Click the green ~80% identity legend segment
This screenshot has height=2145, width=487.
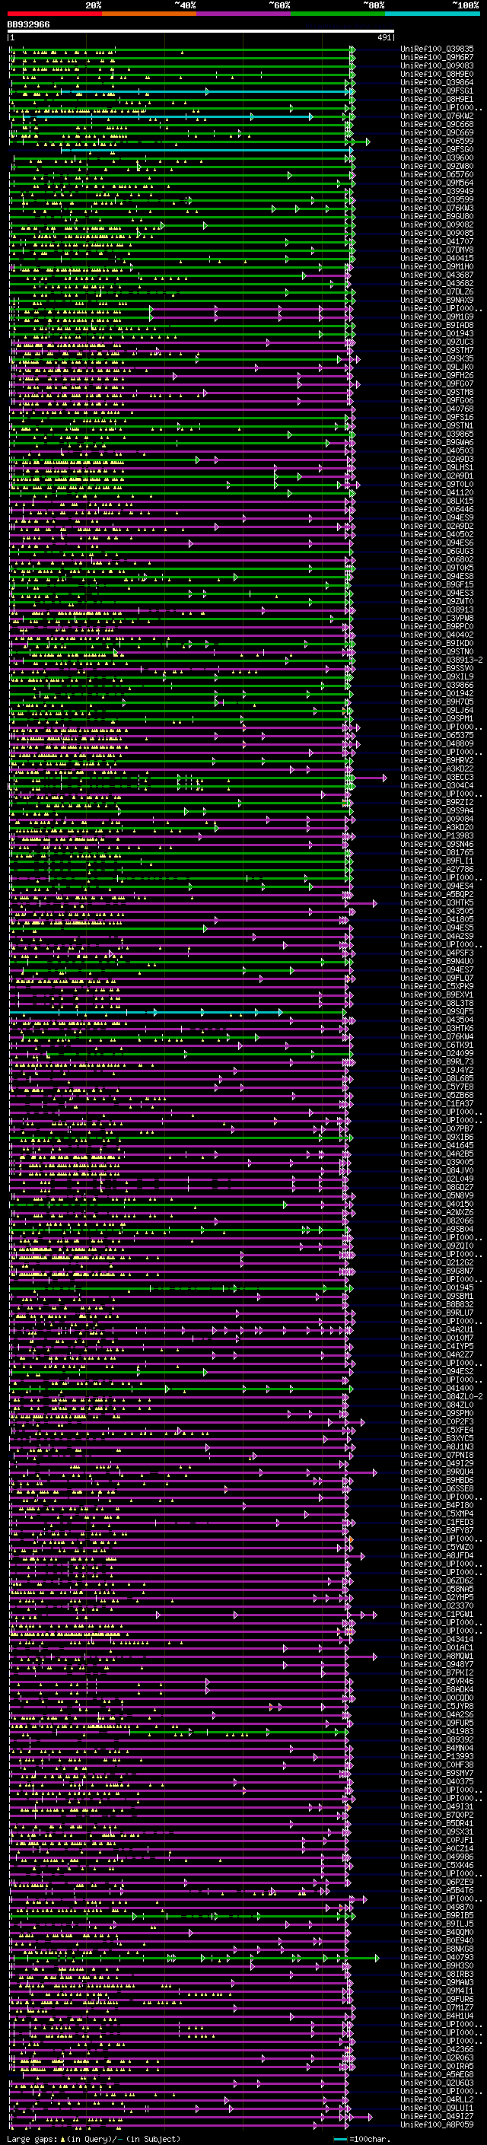click(338, 14)
